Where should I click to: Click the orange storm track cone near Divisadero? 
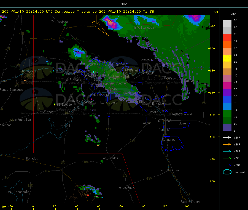100,28
